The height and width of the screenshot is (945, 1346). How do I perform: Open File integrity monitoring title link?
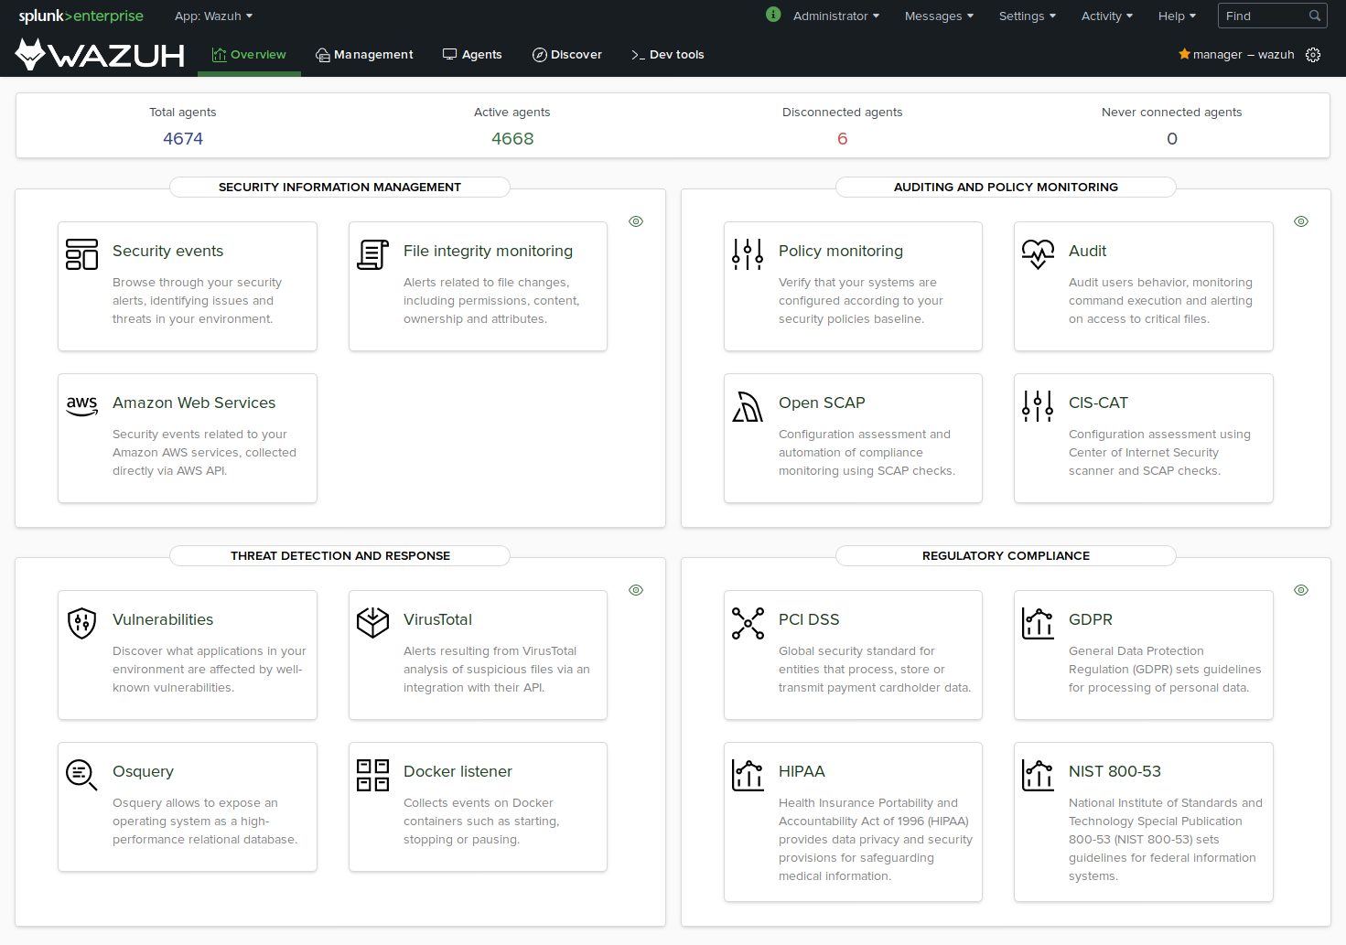[x=488, y=251]
